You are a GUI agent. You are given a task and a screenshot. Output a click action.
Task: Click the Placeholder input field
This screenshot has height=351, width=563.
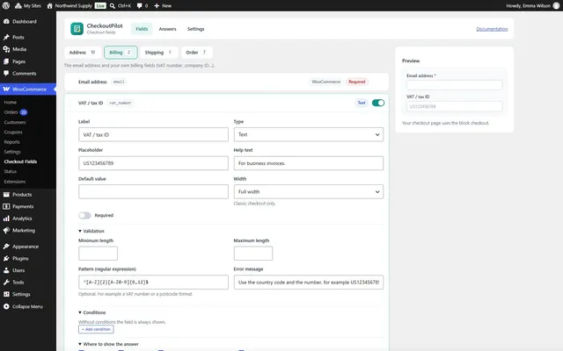pyautogui.click(x=153, y=163)
